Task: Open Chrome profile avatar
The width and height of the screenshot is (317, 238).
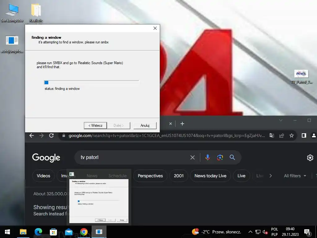Action: click(x=314, y=136)
